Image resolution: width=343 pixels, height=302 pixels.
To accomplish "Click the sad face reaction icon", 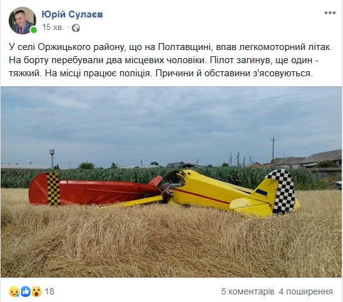I will point(14,291).
